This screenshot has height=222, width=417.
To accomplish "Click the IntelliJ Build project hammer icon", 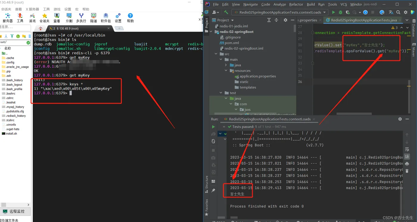I will tap(226, 12).
